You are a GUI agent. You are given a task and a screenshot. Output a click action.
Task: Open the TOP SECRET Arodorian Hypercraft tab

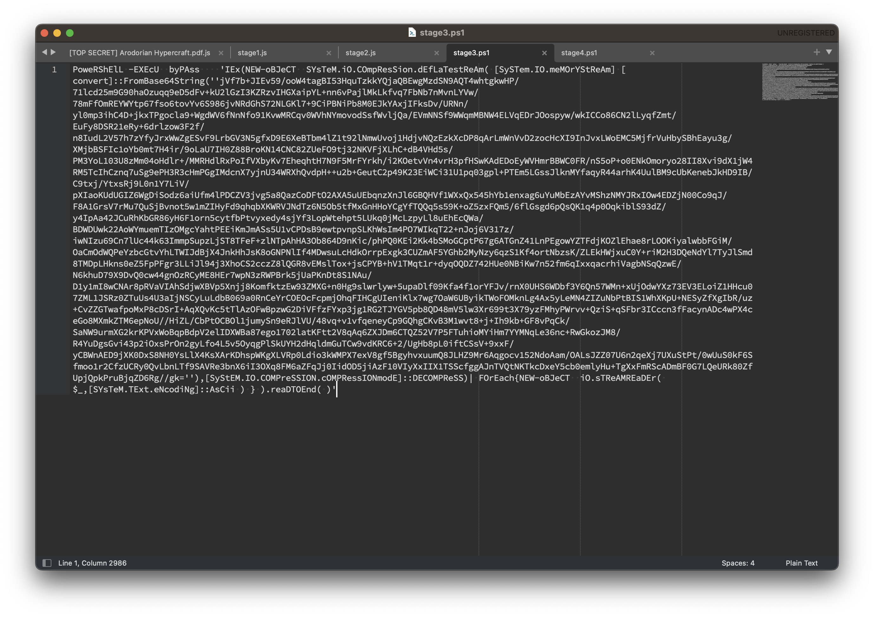point(140,53)
